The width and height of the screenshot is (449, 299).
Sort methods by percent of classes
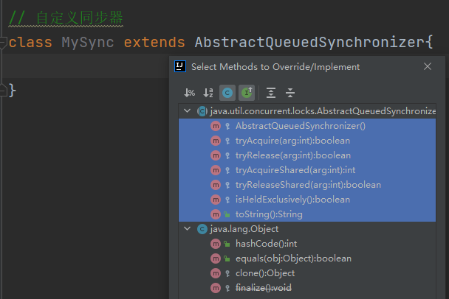pyautogui.click(x=189, y=93)
